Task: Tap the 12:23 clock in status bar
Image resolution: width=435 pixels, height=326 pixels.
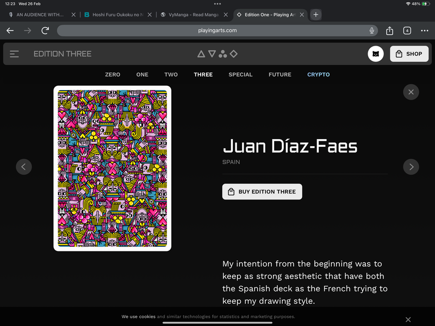Action: point(10,4)
